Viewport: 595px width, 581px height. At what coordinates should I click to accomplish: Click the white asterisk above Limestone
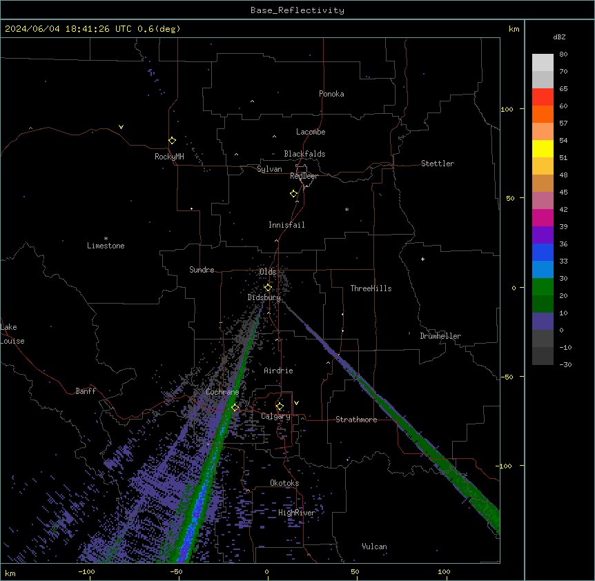pos(106,239)
